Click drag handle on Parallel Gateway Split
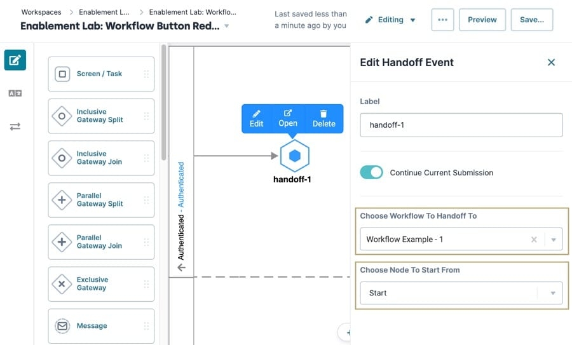Screen dimensions: 572x345 pos(146,200)
